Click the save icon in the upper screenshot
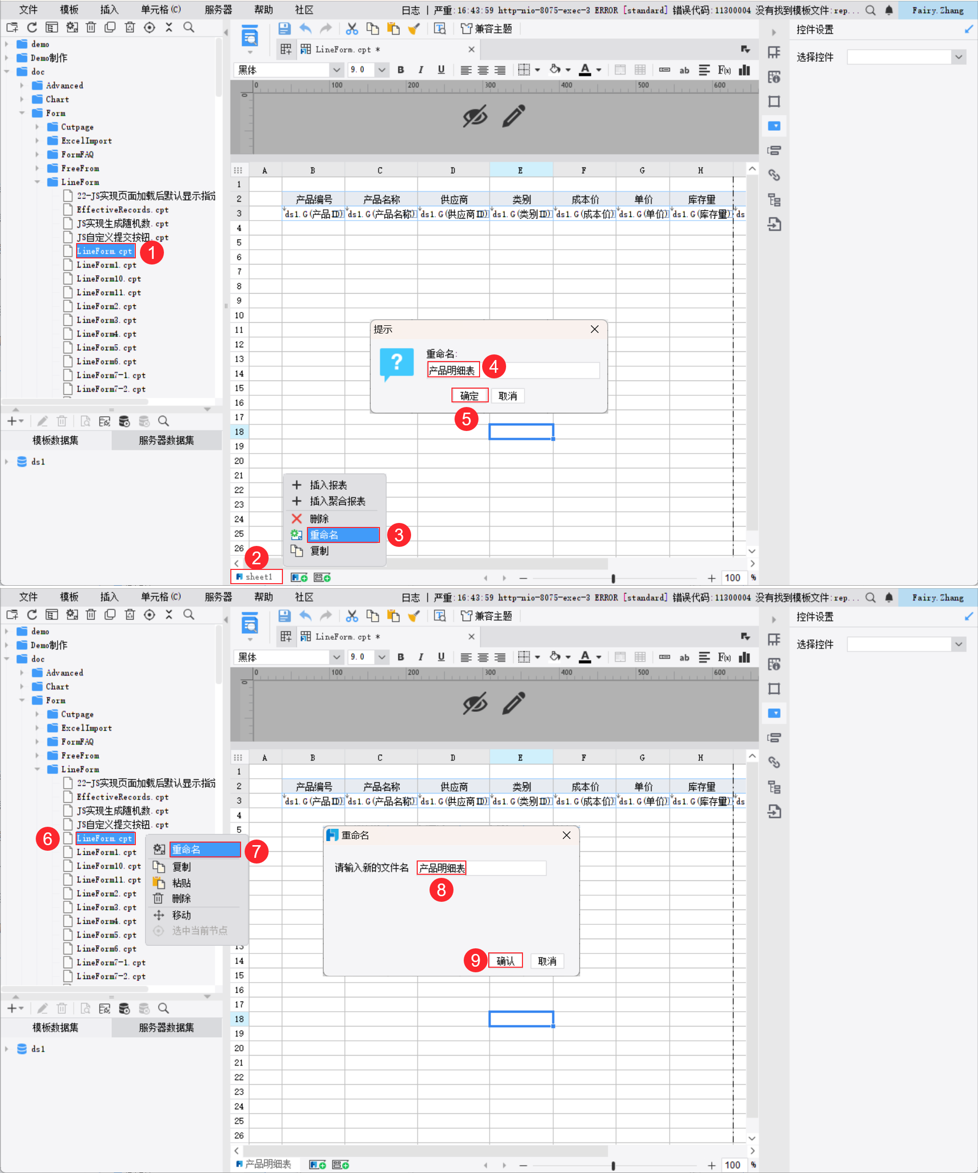The height and width of the screenshot is (1173, 978). pyautogui.click(x=284, y=29)
